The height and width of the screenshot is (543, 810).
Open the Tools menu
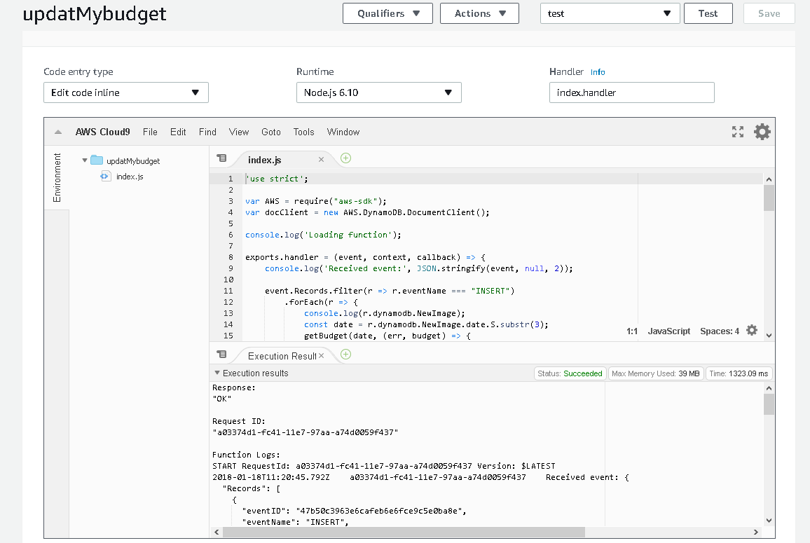(x=304, y=132)
